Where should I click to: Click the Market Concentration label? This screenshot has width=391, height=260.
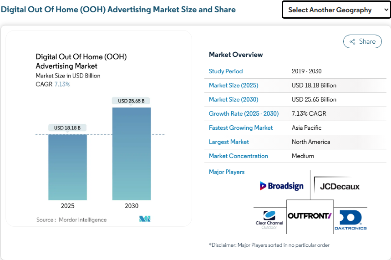238,156
